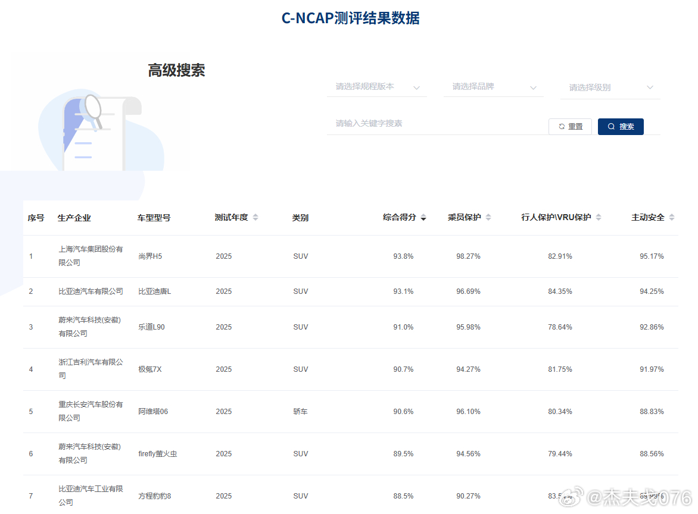Click the 80.34% pedestrian protection value

(560, 412)
